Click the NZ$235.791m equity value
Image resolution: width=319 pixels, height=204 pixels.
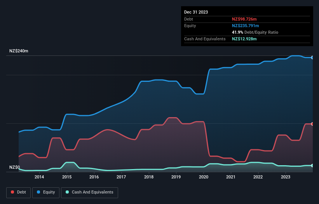point(245,26)
